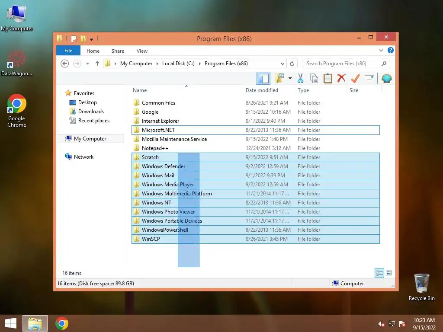
Task: Open the Help question mark icon
Action: click(x=391, y=50)
